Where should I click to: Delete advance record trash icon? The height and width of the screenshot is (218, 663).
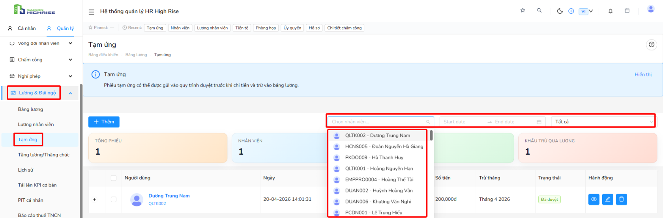point(622,200)
